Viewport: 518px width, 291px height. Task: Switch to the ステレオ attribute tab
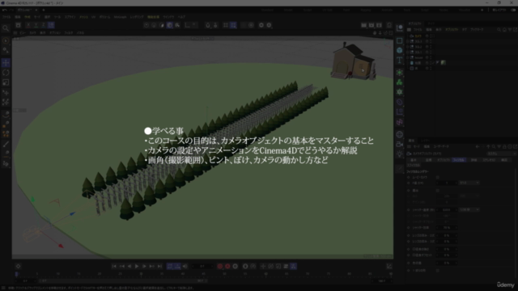pyautogui.click(x=489, y=160)
